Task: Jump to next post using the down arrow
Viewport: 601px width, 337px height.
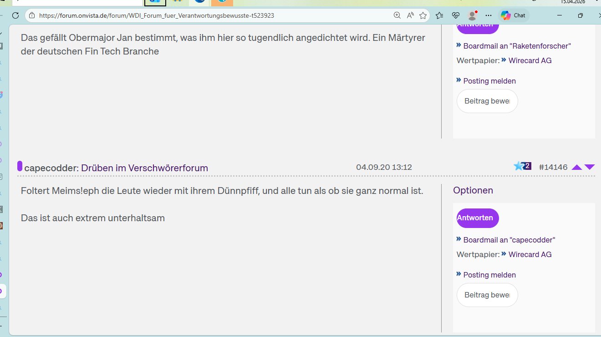Action: pos(591,167)
